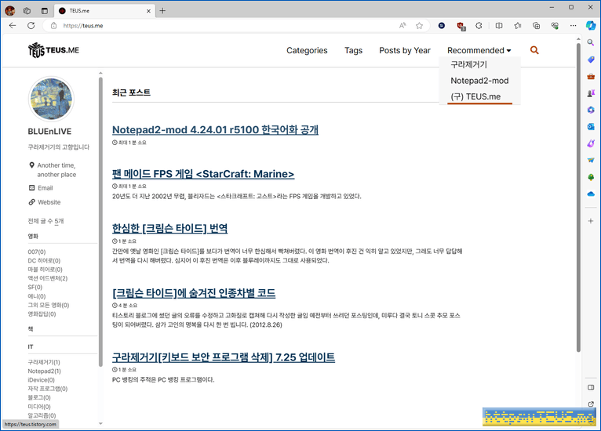Open Copilot icon in Edge sidebar
Viewport: 601px width, 431px height.
click(591, 25)
